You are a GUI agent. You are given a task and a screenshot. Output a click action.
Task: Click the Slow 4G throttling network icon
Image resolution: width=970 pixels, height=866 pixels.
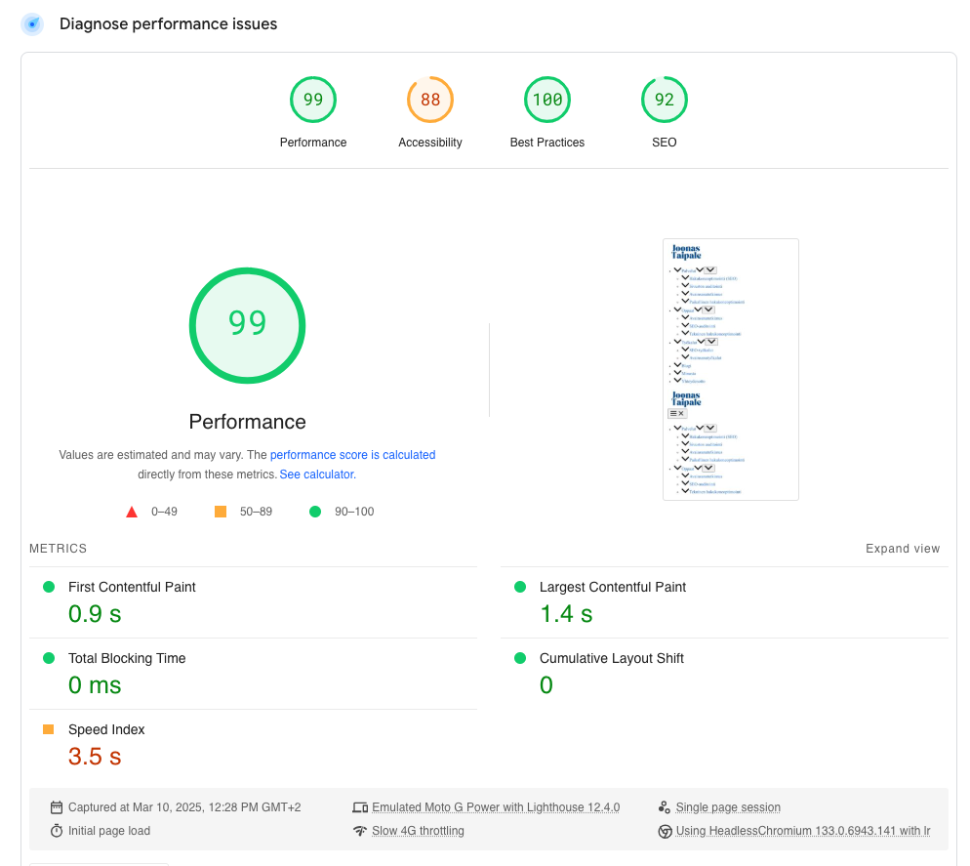pyautogui.click(x=360, y=831)
